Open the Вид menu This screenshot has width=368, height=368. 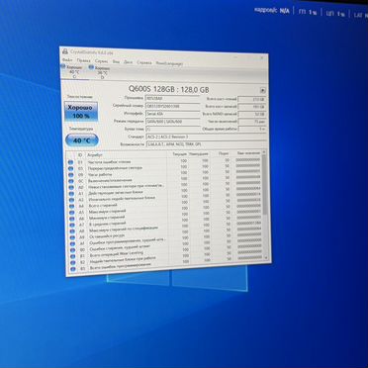[x=116, y=61]
